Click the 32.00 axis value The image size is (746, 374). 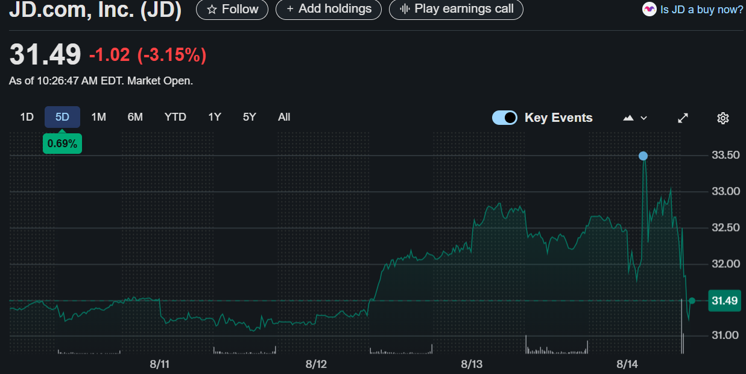(x=725, y=264)
